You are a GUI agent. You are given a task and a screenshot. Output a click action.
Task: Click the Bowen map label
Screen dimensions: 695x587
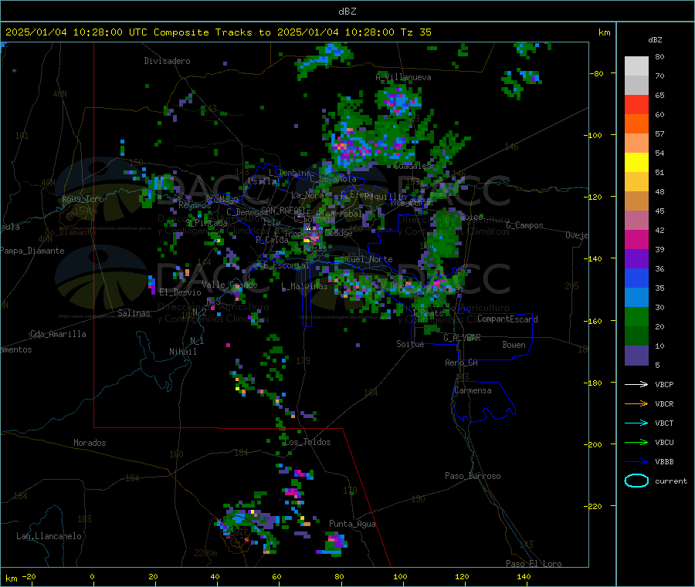[514, 345]
